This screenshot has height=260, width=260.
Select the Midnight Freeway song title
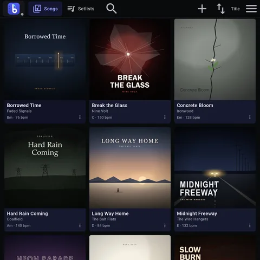197,213
